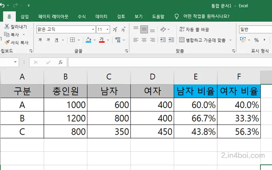
Task: Toggle bold formatting
Action: pyautogui.click(x=40, y=40)
